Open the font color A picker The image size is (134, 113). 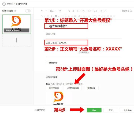coord(51,16)
